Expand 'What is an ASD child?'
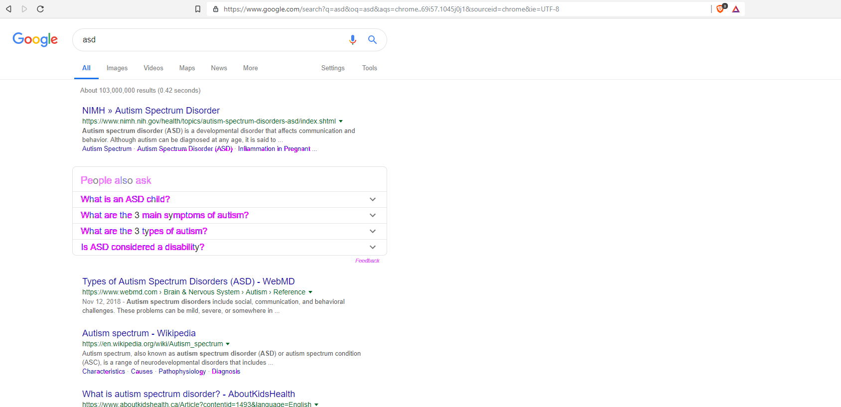841x407 pixels. (230, 199)
